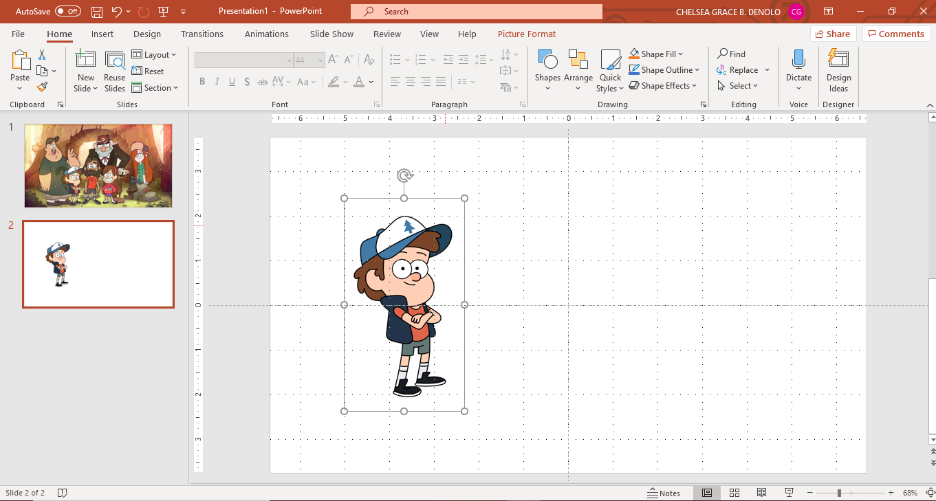Image resolution: width=936 pixels, height=501 pixels.
Task: Open Reuse Slides
Action: (115, 71)
